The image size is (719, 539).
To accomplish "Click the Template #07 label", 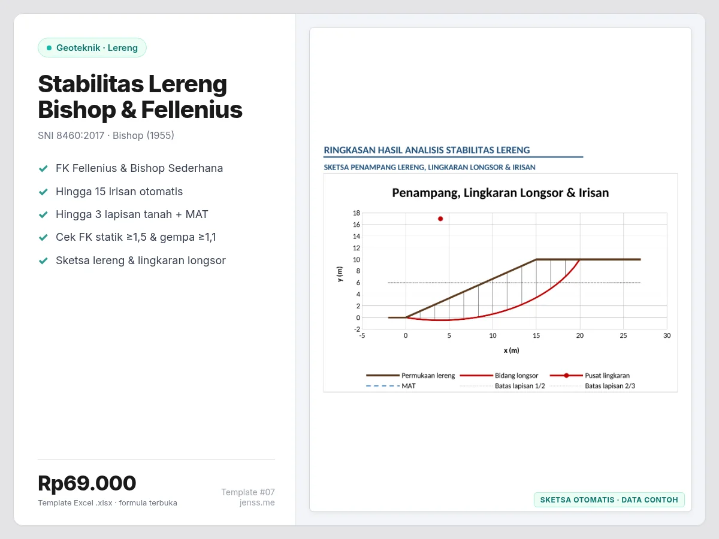I will (248, 492).
